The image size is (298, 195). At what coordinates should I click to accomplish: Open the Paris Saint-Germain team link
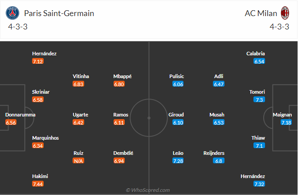[x=59, y=13]
